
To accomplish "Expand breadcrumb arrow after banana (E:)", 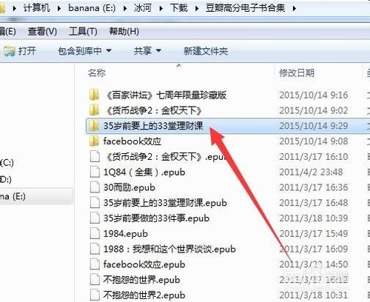I will click(125, 9).
